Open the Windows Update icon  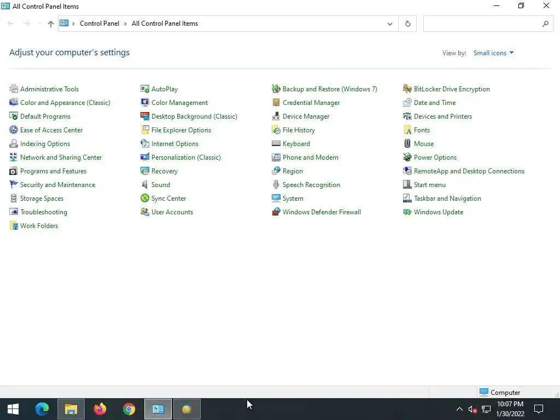click(x=407, y=212)
